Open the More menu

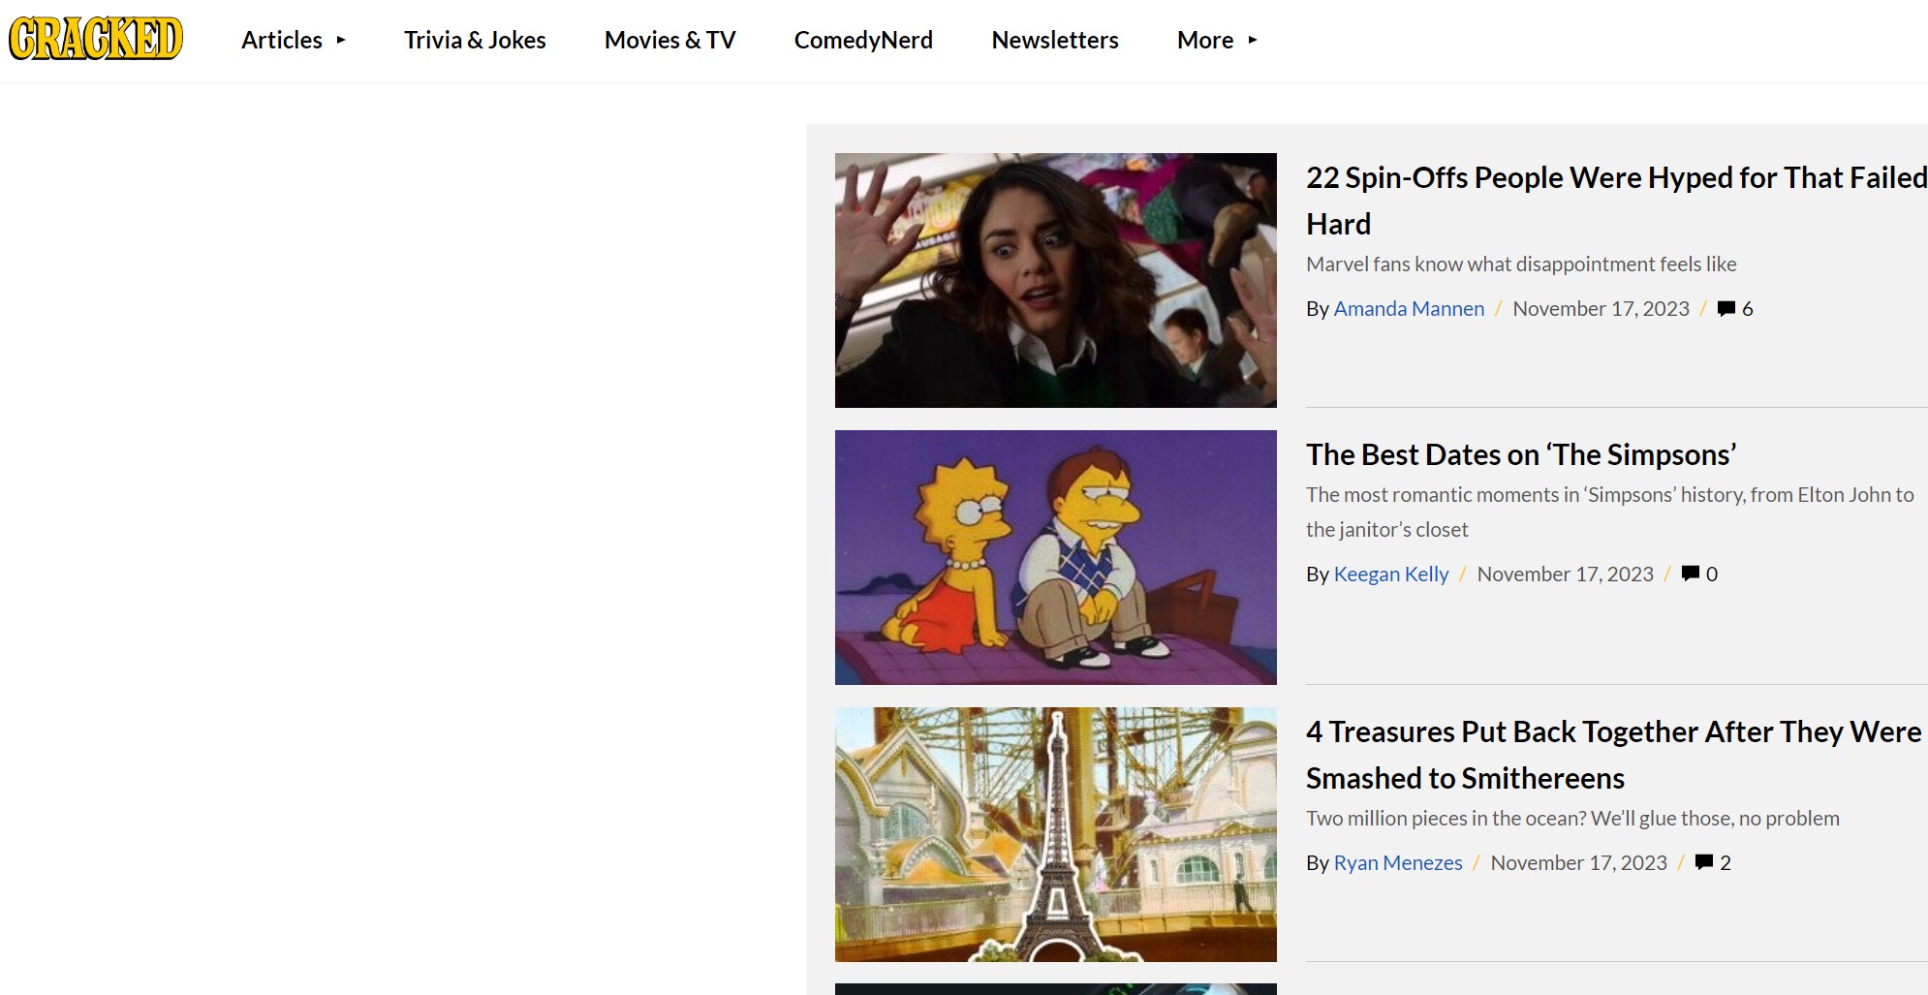[1205, 40]
